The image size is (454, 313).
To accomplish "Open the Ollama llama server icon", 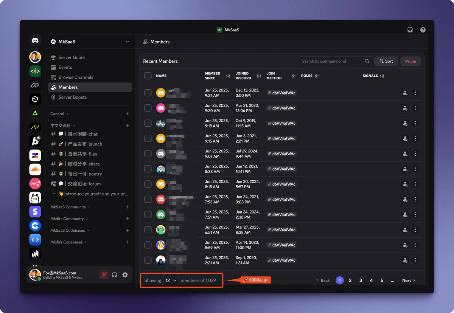I will pyautogui.click(x=35, y=198).
